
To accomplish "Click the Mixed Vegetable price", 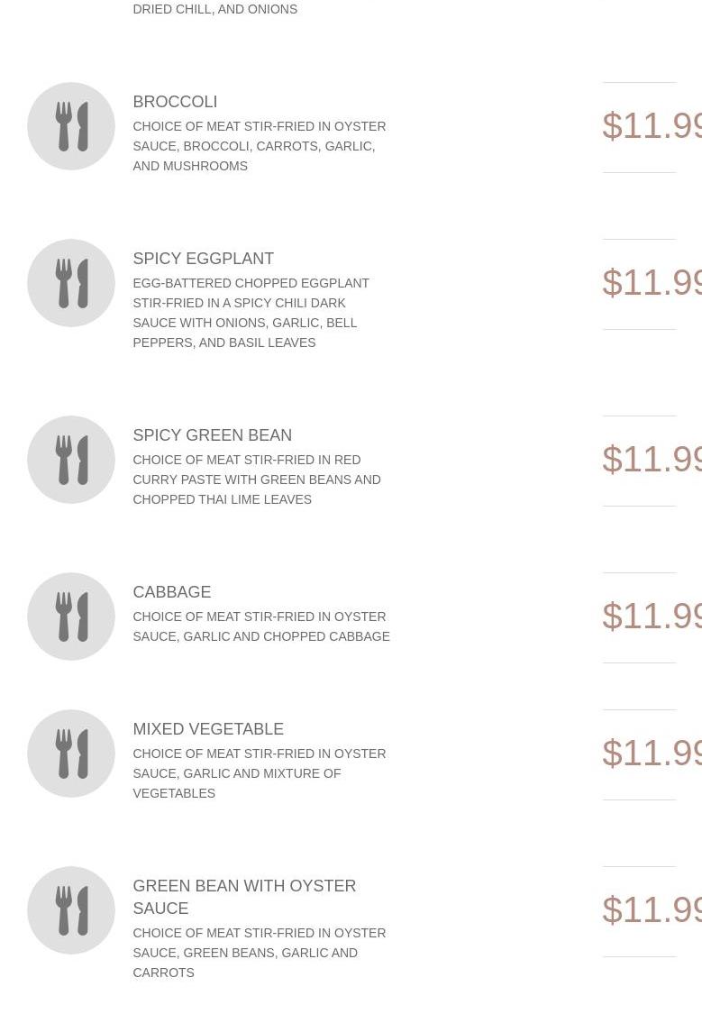I will pos(651,754).
